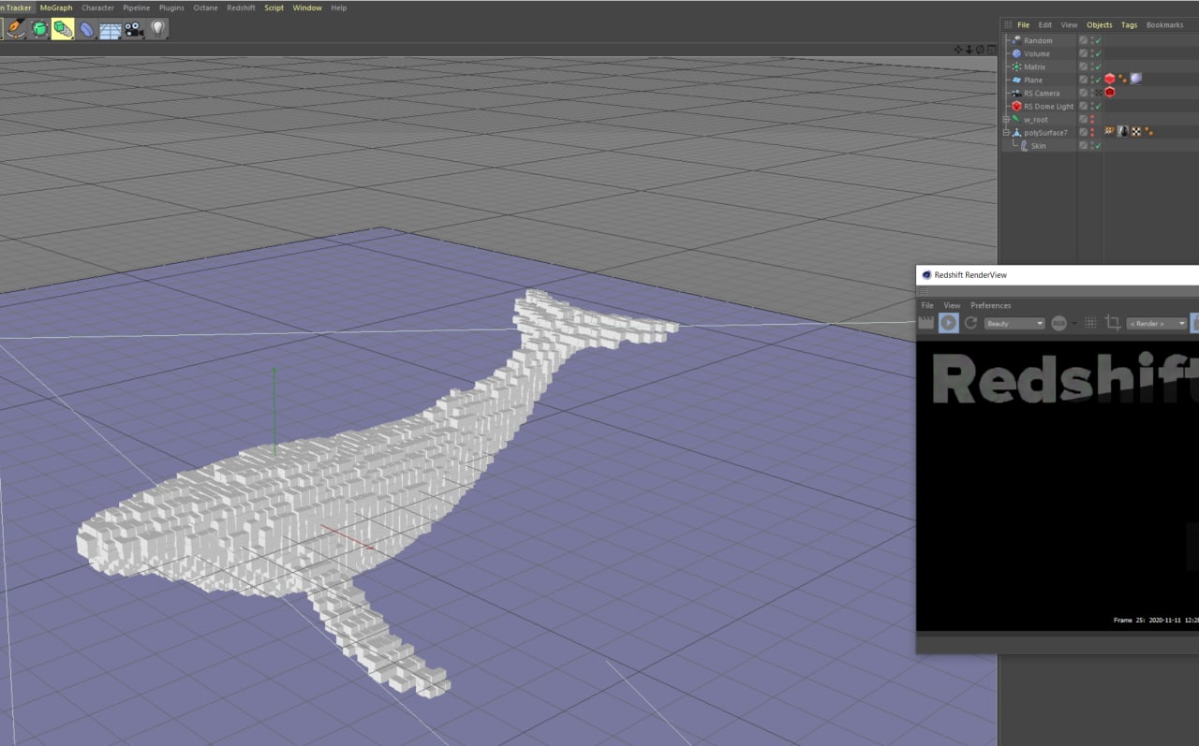Open Object Manager Bookmarks menu

[1165, 25]
